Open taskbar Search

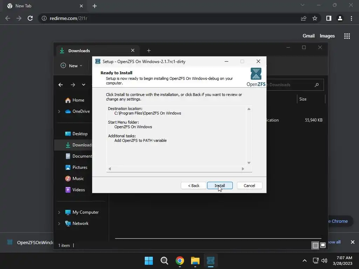(164, 261)
